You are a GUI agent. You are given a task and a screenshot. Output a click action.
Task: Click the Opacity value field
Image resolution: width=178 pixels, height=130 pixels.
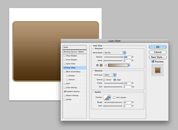127,57
